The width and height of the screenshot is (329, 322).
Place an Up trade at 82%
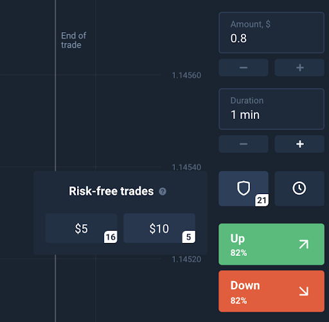pos(271,244)
